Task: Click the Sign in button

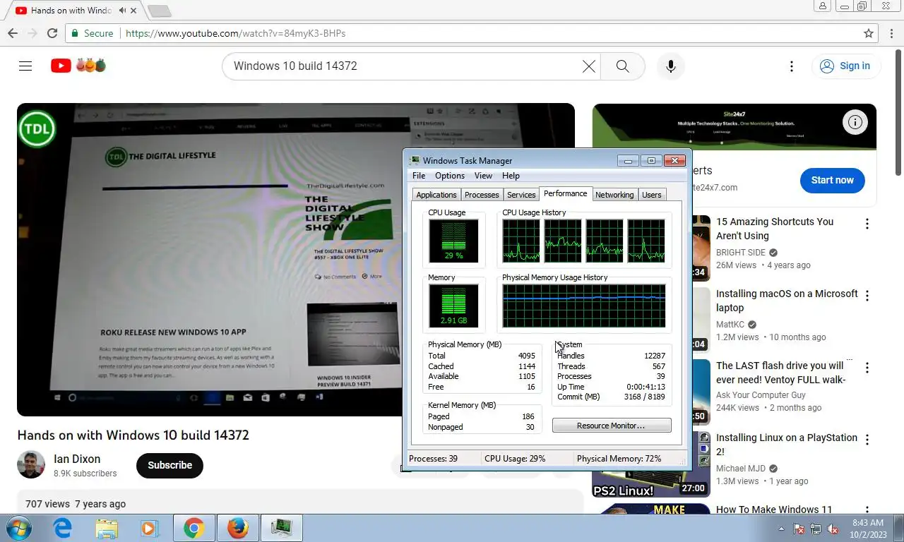Action: pyautogui.click(x=845, y=66)
